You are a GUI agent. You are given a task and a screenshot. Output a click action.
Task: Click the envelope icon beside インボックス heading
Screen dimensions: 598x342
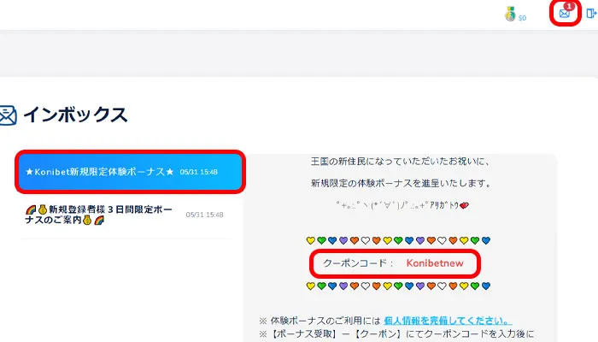[8, 115]
